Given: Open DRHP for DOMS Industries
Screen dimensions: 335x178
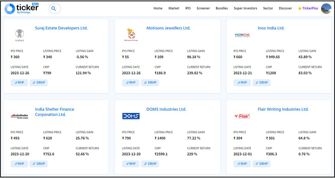Looking at the screenshot, I should [150, 164].
